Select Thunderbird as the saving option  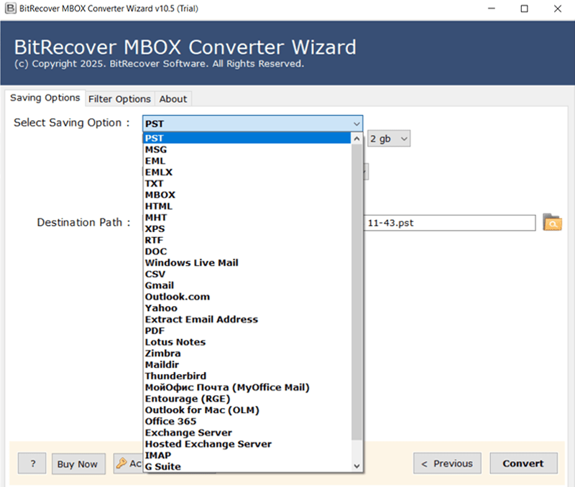point(176,376)
